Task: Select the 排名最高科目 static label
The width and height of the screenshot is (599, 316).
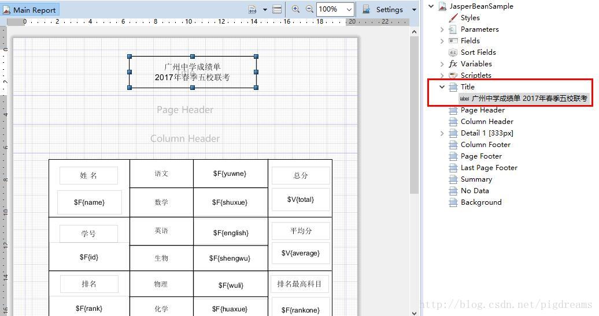Action: 299,284
